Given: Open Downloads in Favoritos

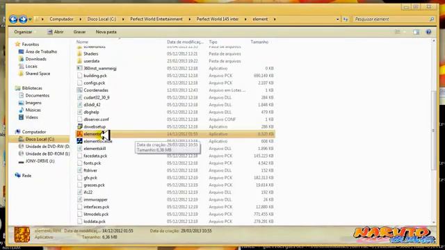Looking at the screenshot, I should [x=35, y=59].
